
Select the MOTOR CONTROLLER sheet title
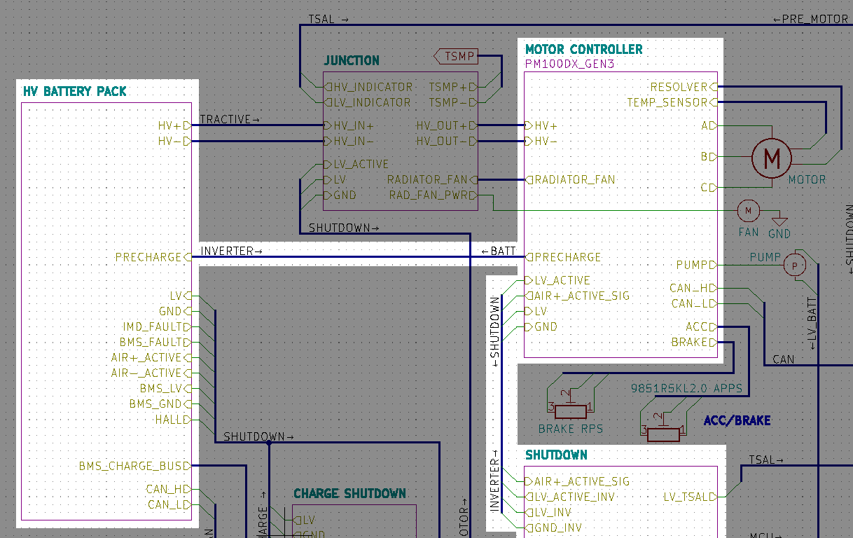coord(583,50)
